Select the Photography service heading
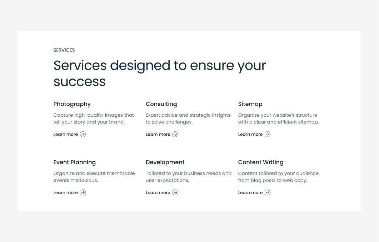The height and width of the screenshot is (242, 379). pyautogui.click(x=72, y=104)
